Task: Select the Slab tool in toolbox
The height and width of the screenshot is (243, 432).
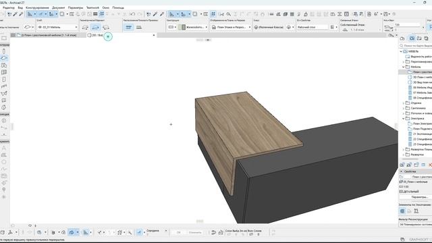Action: [4, 58]
